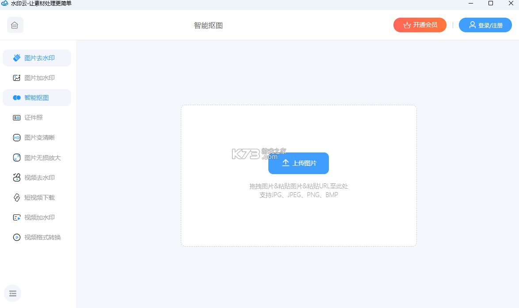The height and width of the screenshot is (308, 519).
Task: Click the home icon button
Action: pyautogui.click(x=15, y=25)
